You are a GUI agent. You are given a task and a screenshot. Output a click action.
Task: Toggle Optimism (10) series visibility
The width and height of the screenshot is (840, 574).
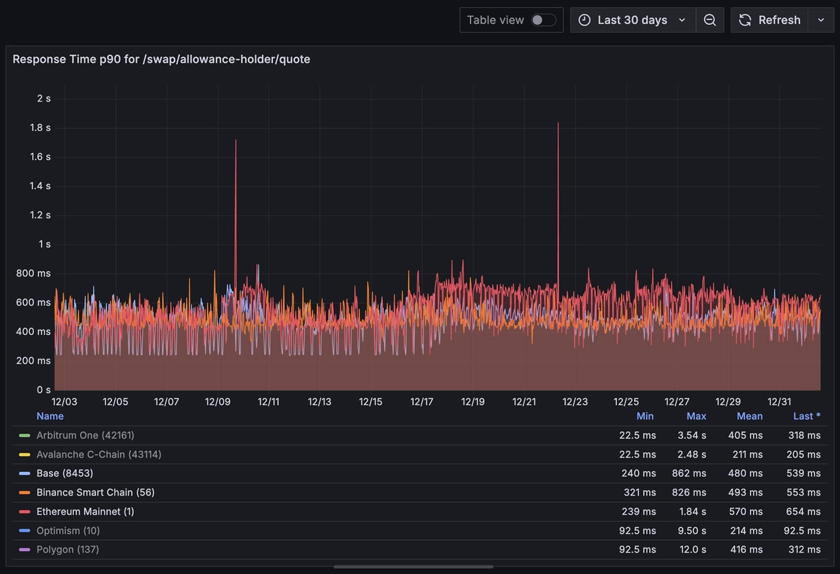(68, 531)
